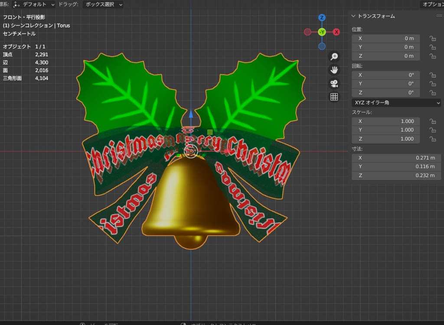
Task: Click the panel drag grip dots icon
Action: [439, 16]
